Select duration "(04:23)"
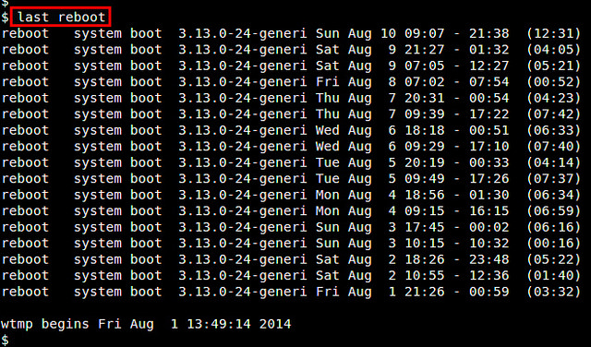The width and height of the screenshot is (591, 347). pos(553,99)
